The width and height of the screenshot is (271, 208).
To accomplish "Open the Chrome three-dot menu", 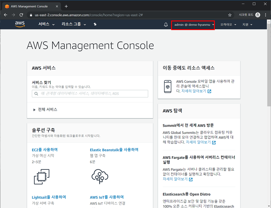I will (x=265, y=15).
